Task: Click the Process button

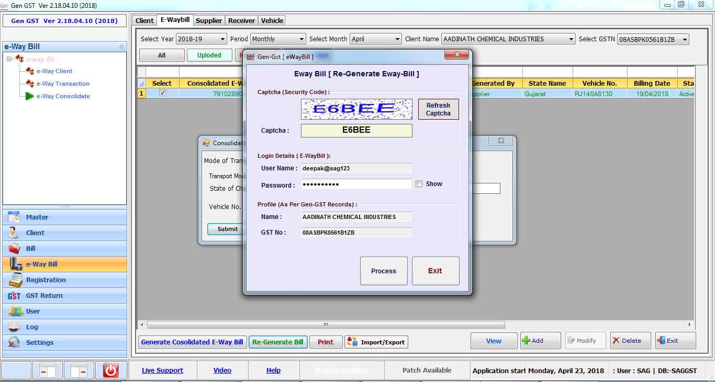Action: coord(384,271)
